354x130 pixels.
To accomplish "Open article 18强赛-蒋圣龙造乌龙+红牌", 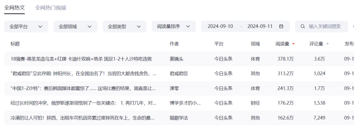I will [81, 59].
